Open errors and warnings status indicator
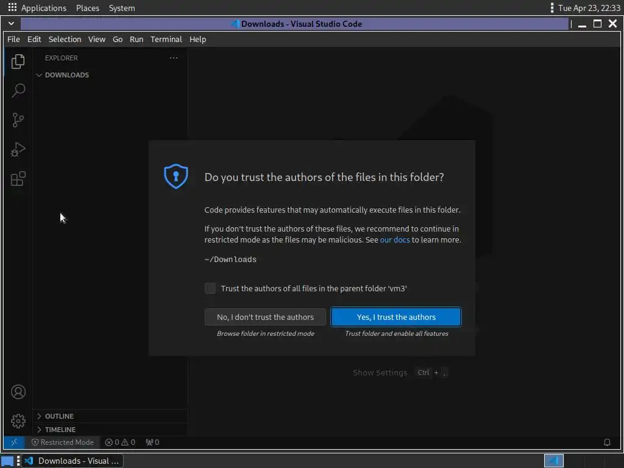 pos(120,442)
